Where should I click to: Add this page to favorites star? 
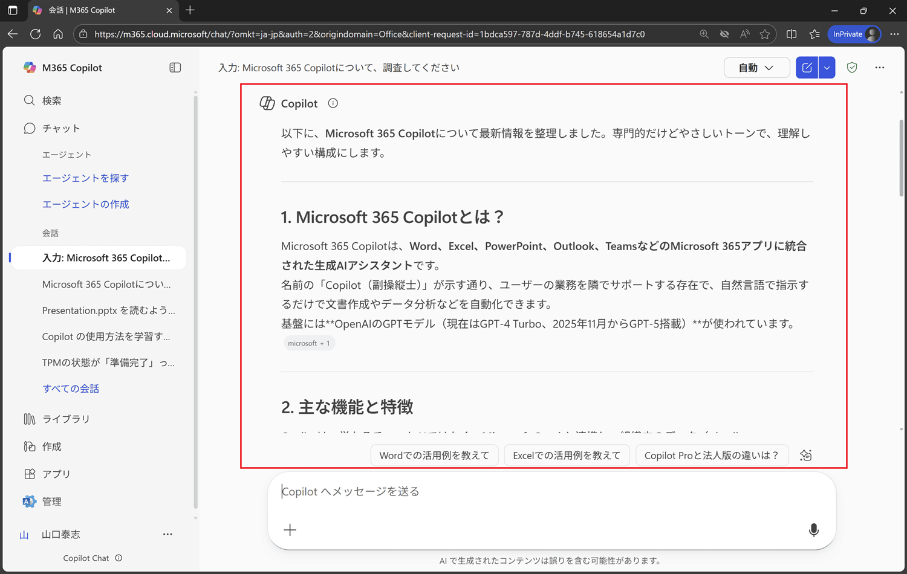coord(765,34)
